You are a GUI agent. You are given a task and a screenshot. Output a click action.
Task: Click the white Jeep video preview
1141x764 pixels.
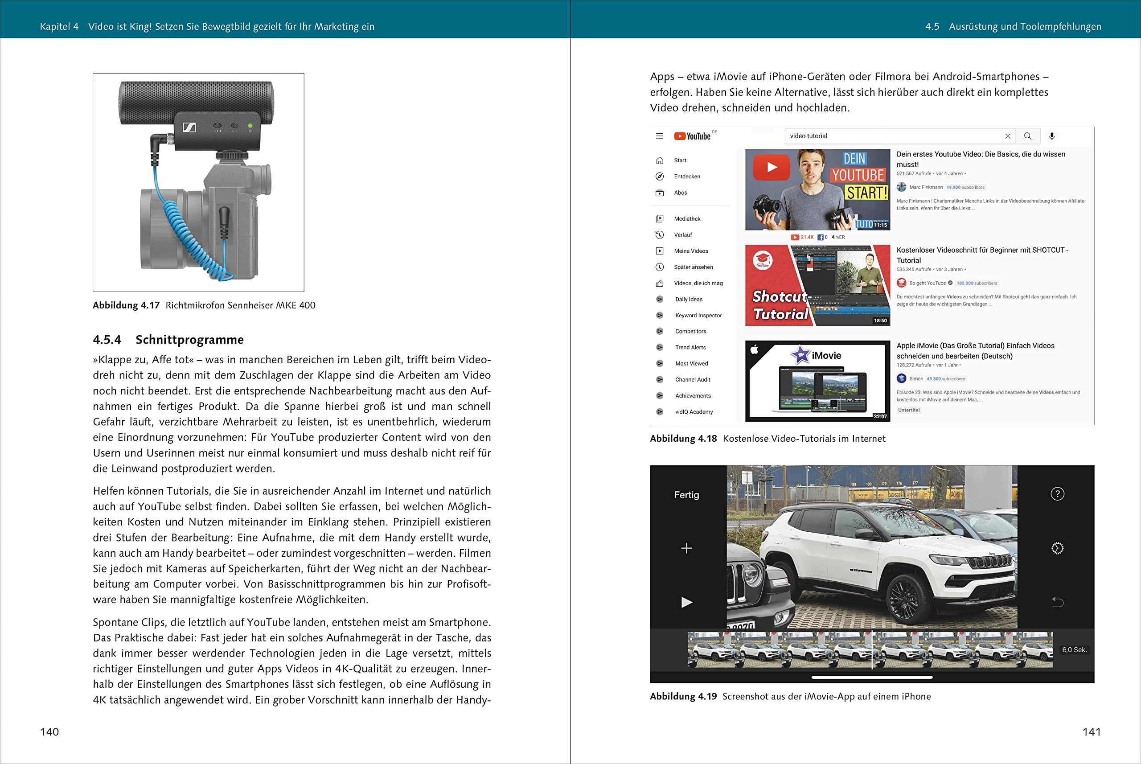coord(872,547)
